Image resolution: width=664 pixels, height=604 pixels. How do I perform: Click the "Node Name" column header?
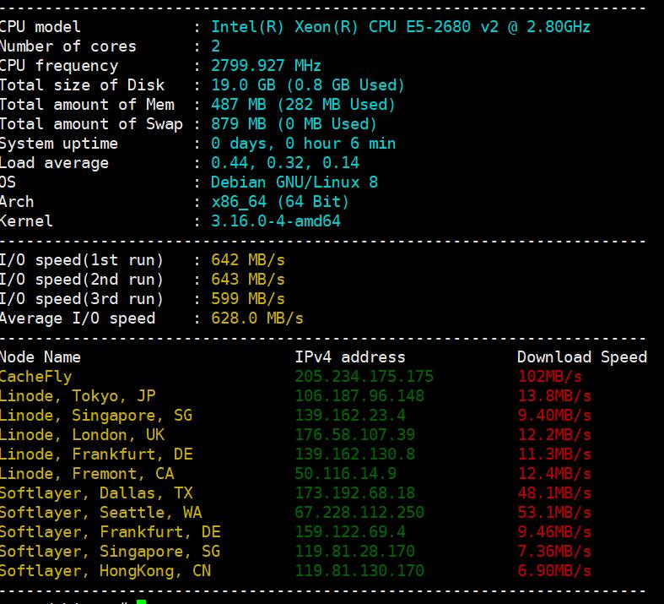(x=40, y=357)
